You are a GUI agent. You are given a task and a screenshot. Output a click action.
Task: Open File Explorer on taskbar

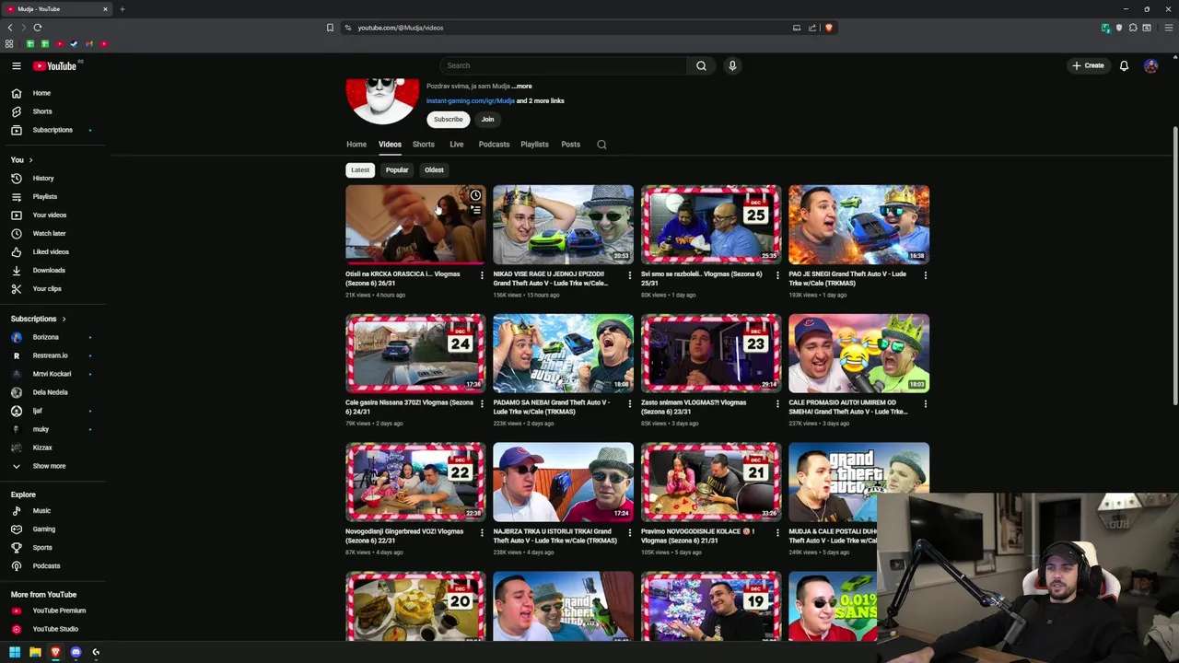pos(35,652)
